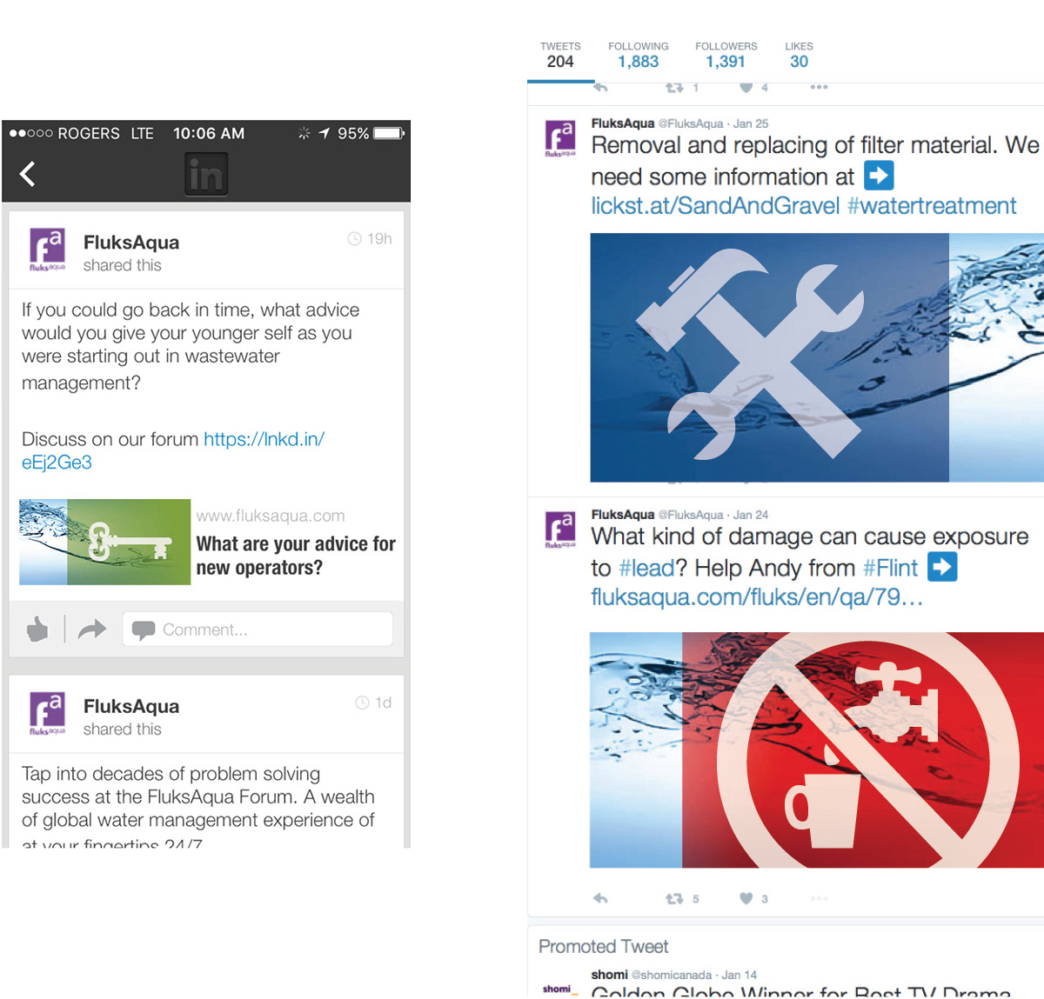
Task: Share the LinkedIn post with the arrow icon
Action: [92, 629]
